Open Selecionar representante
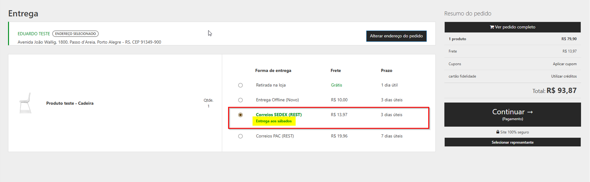 coord(512,142)
